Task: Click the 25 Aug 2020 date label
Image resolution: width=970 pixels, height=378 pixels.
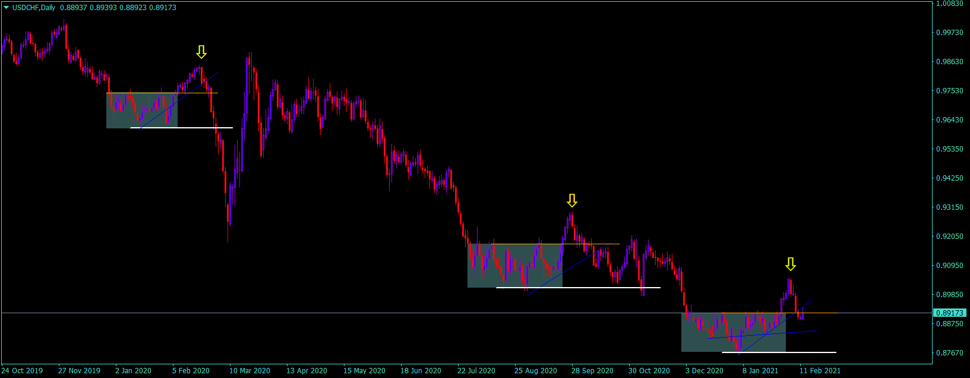Action: coord(536,371)
